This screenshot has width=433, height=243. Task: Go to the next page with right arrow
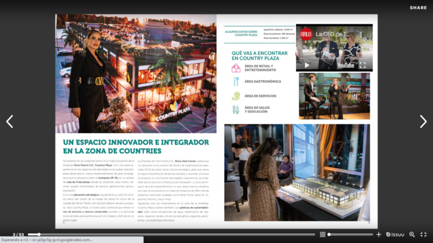click(423, 122)
